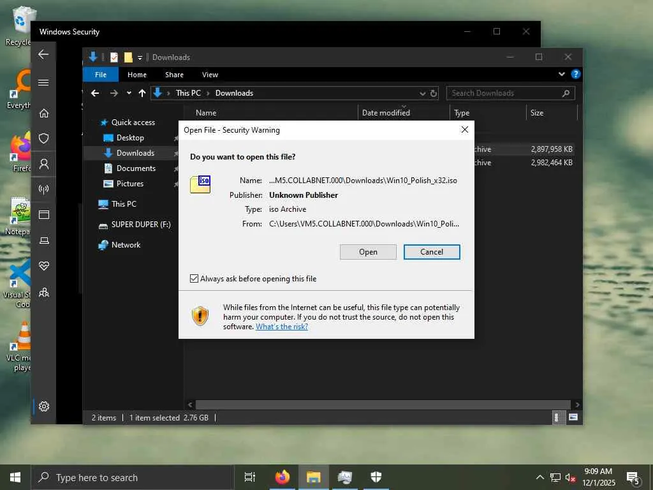The height and width of the screenshot is (490, 653).
Task: Open the Share ribbon tab
Action: click(x=174, y=75)
